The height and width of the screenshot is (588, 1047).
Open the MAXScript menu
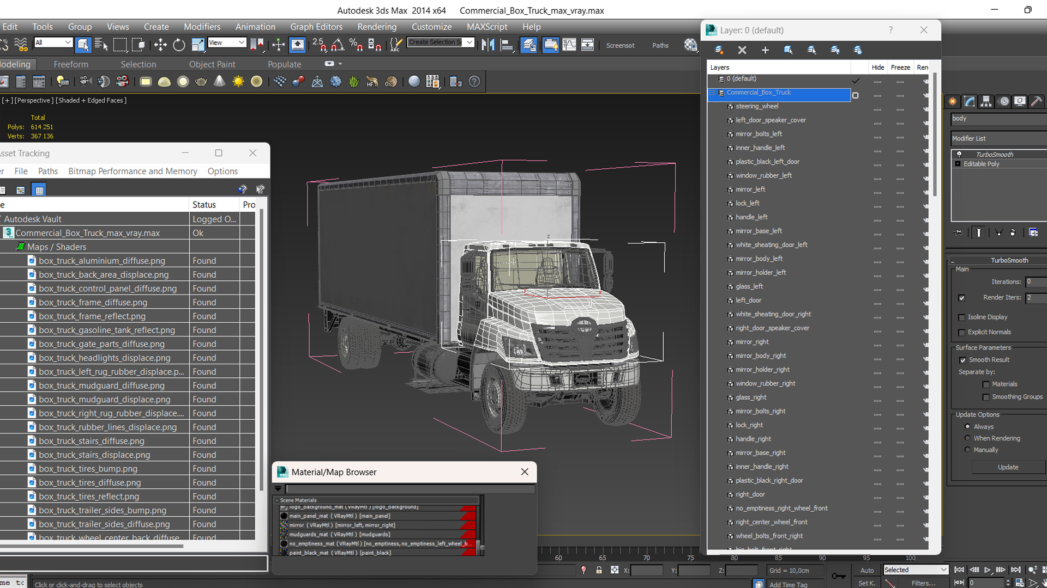487,27
